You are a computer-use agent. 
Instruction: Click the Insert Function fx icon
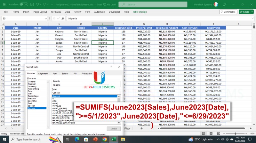coord(63,18)
